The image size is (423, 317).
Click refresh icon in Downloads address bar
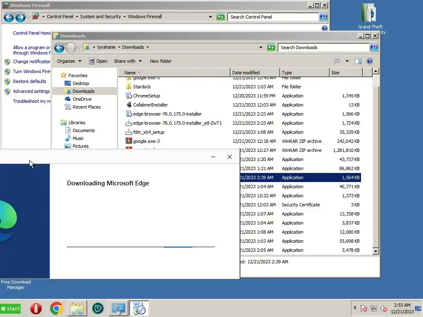pyautogui.click(x=271, y=47)
